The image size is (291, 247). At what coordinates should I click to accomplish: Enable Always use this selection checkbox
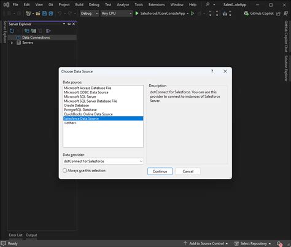pos(64,170)
